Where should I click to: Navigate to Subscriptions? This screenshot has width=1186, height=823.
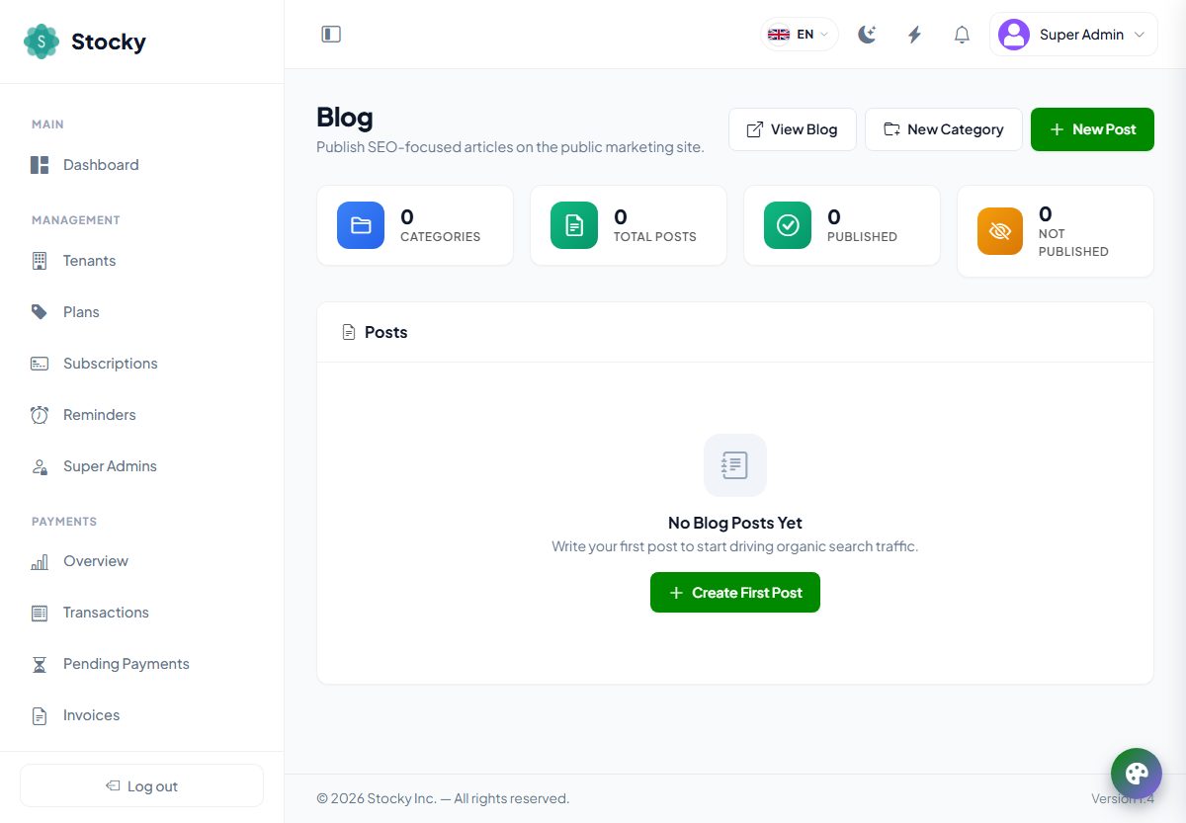141,364
